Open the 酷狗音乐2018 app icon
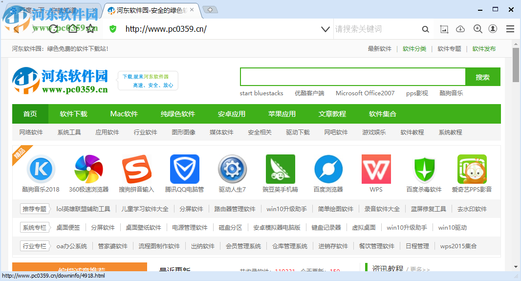Image resolution: width=521 pixels, height=281 pixels. (41, 169)
